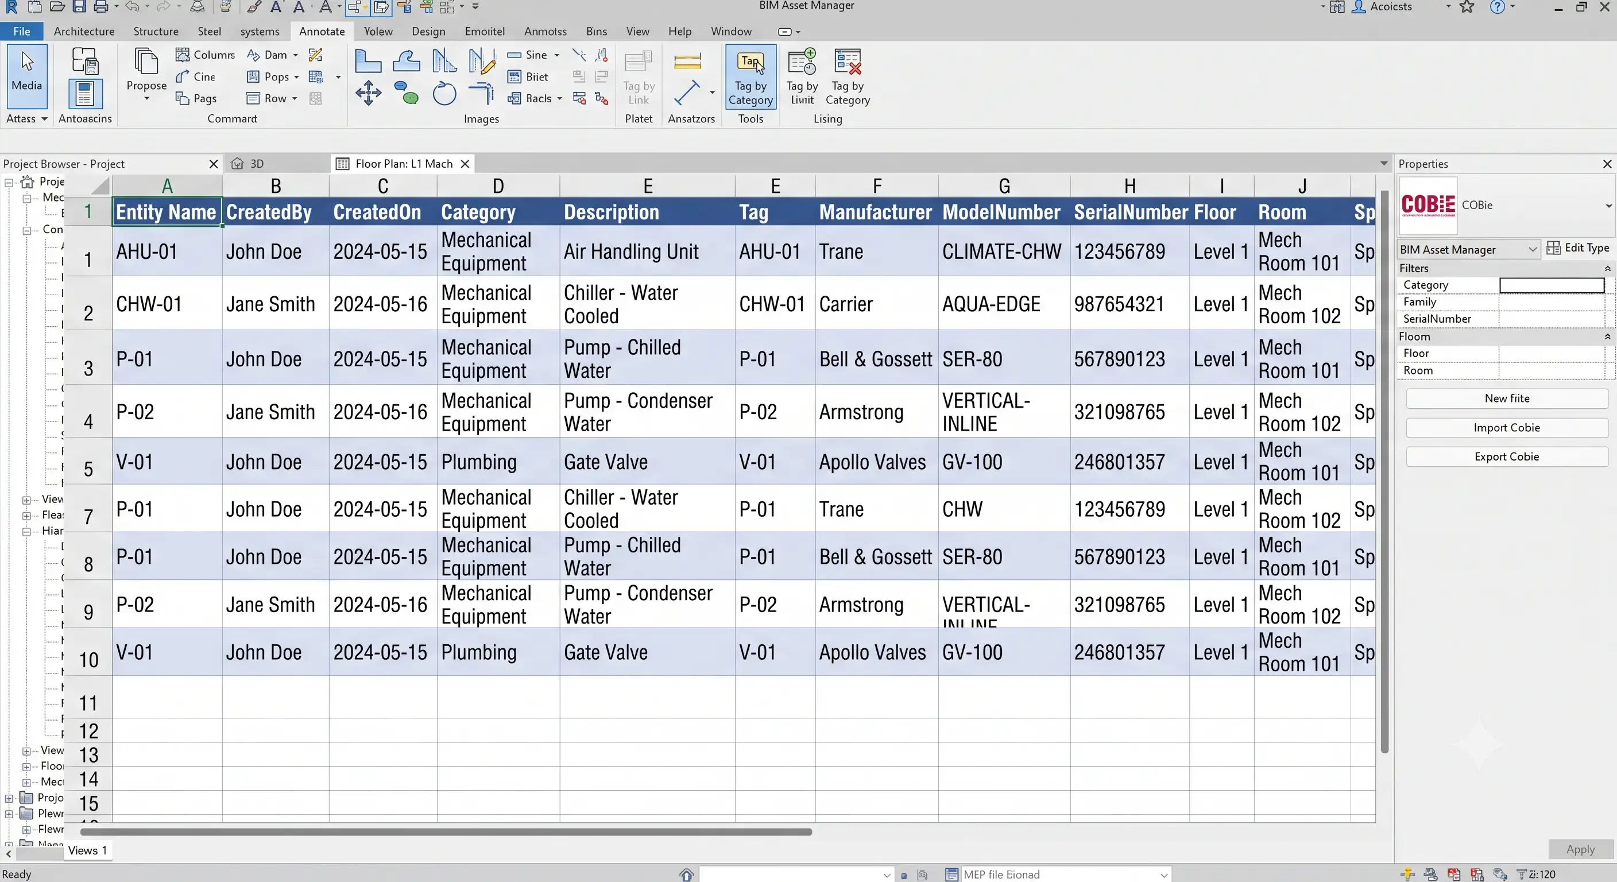This screenshot has height=882, width=1617.
Task: Click the four-way move arrows icon
Action: (x=368, y=94)
